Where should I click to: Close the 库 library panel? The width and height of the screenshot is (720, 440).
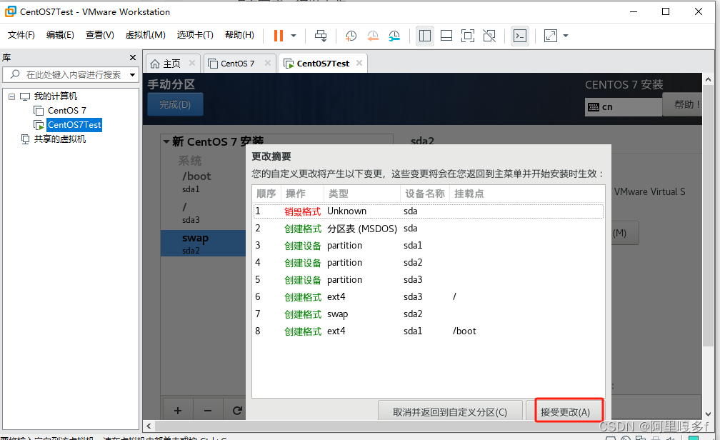coord(133,57)
